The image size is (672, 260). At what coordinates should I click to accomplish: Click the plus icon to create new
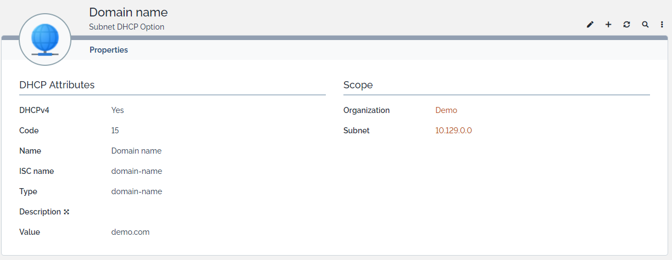coord(608,25)
